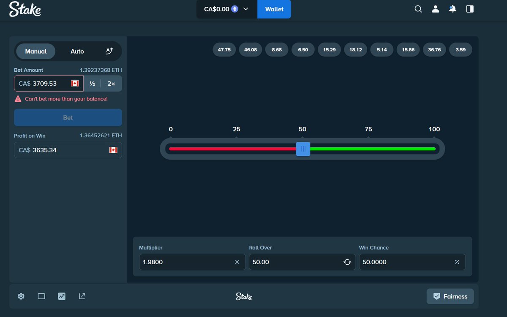This screenshot has width=507, height=317.
Task: Click the Stake logo top left
Action: tap(25, 9)
